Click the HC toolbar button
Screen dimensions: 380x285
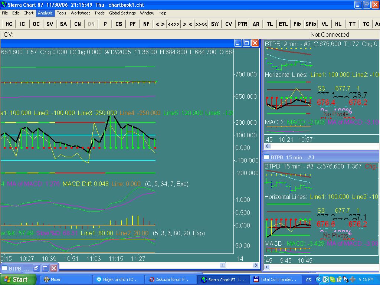[9, 24]
